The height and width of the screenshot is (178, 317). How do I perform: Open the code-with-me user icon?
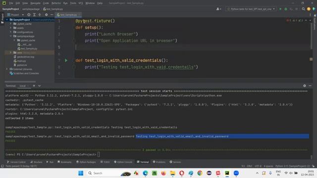(218, 9)
